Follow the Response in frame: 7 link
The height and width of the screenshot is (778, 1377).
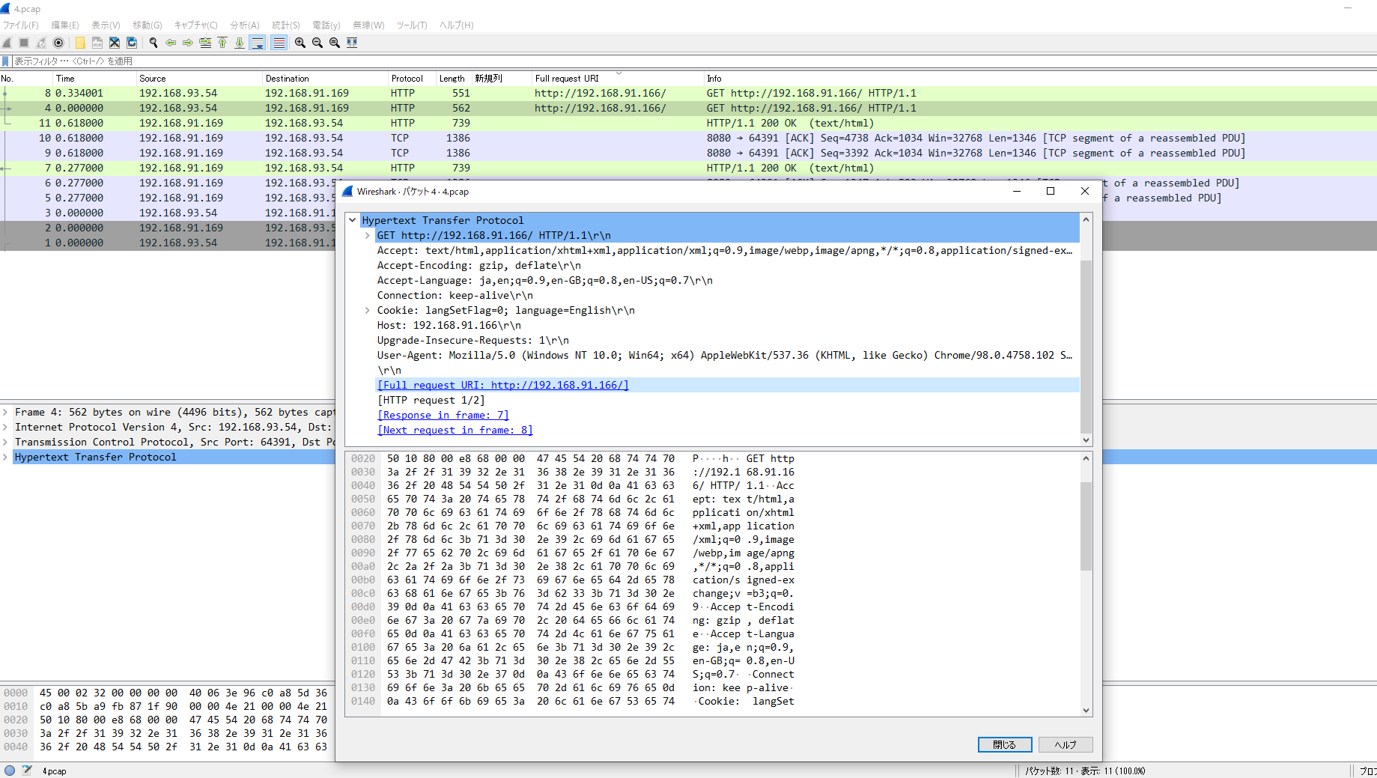(x=443, y=415)
